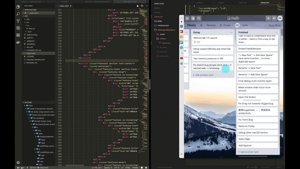
Task: Open the Search view in activity bar
Action: tap(18, 14)
